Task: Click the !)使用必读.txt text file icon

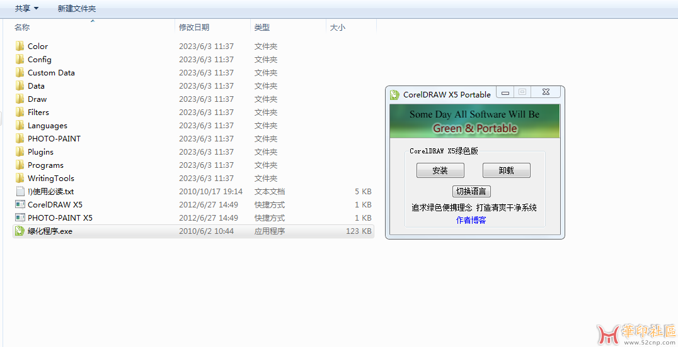Action: pyautogui.click(x=20, y=192)
